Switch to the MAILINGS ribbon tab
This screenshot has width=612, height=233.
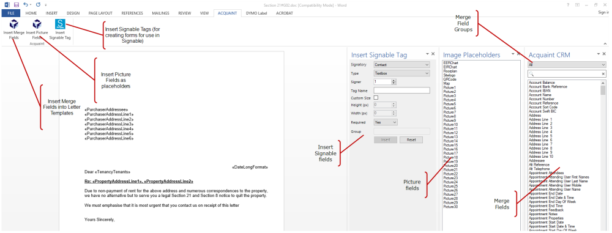coord(161,13)
